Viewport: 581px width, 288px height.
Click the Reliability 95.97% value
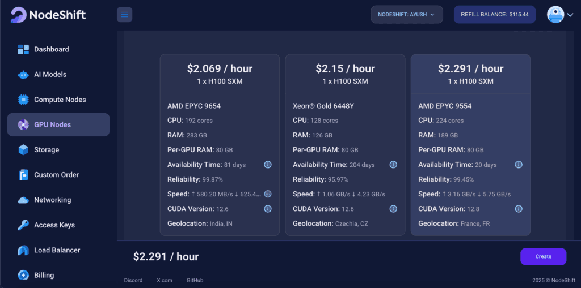pos(338,180)
